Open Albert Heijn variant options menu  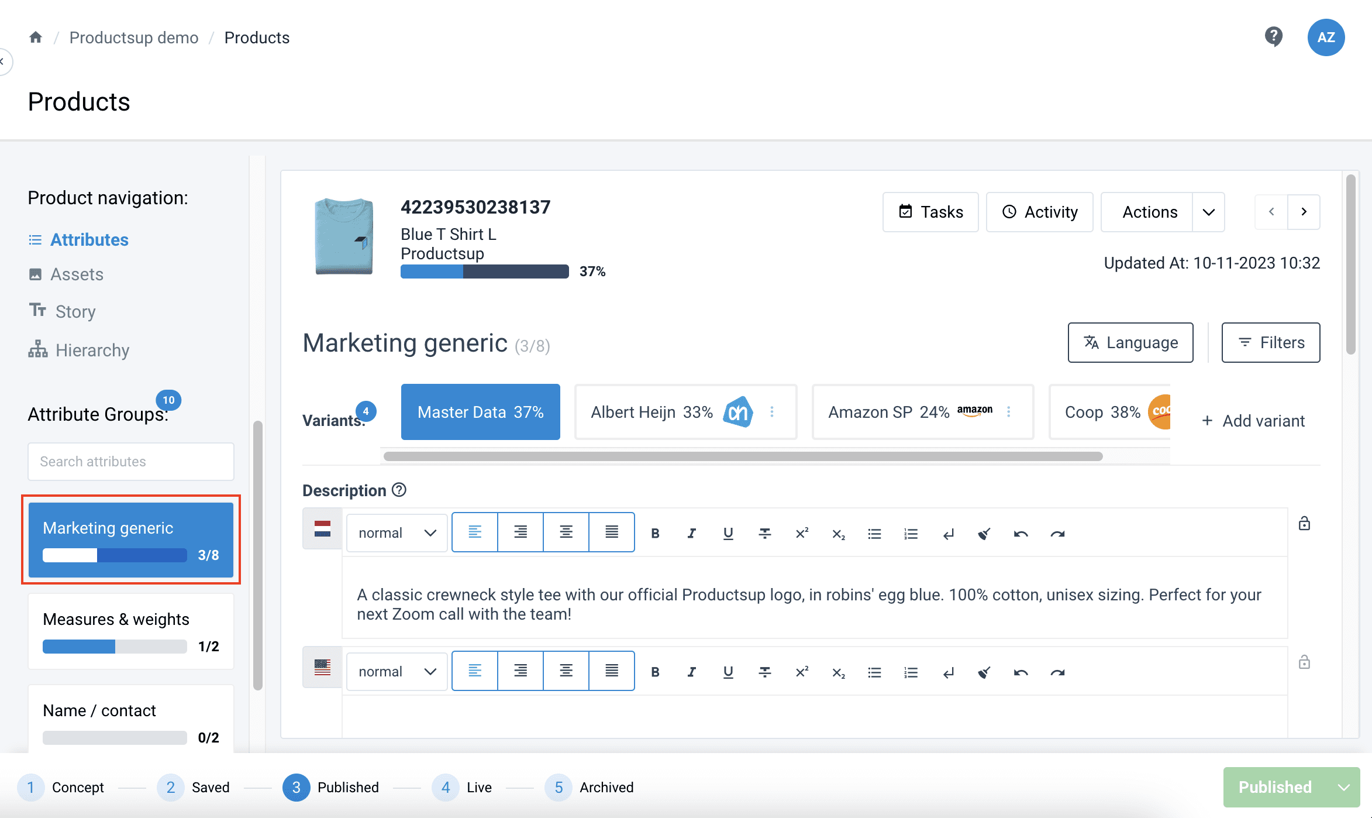(x=772, y=412)
